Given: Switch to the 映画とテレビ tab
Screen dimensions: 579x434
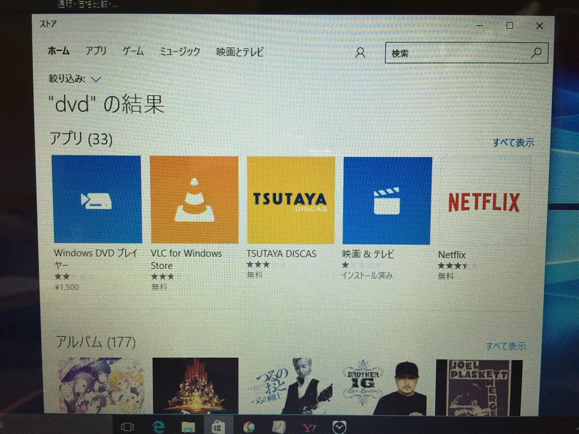Looking at the screenshot, I should coord(240,53).
